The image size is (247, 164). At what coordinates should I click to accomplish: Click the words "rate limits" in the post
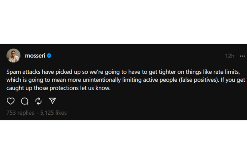pos(225,72)
